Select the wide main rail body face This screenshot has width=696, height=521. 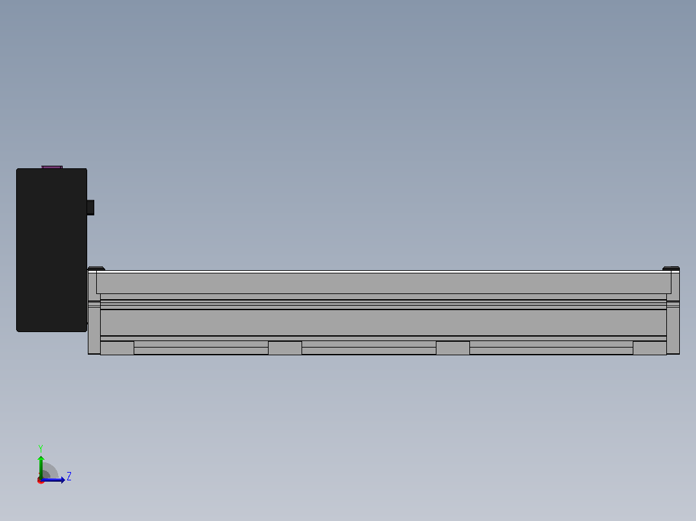(384, 322)
